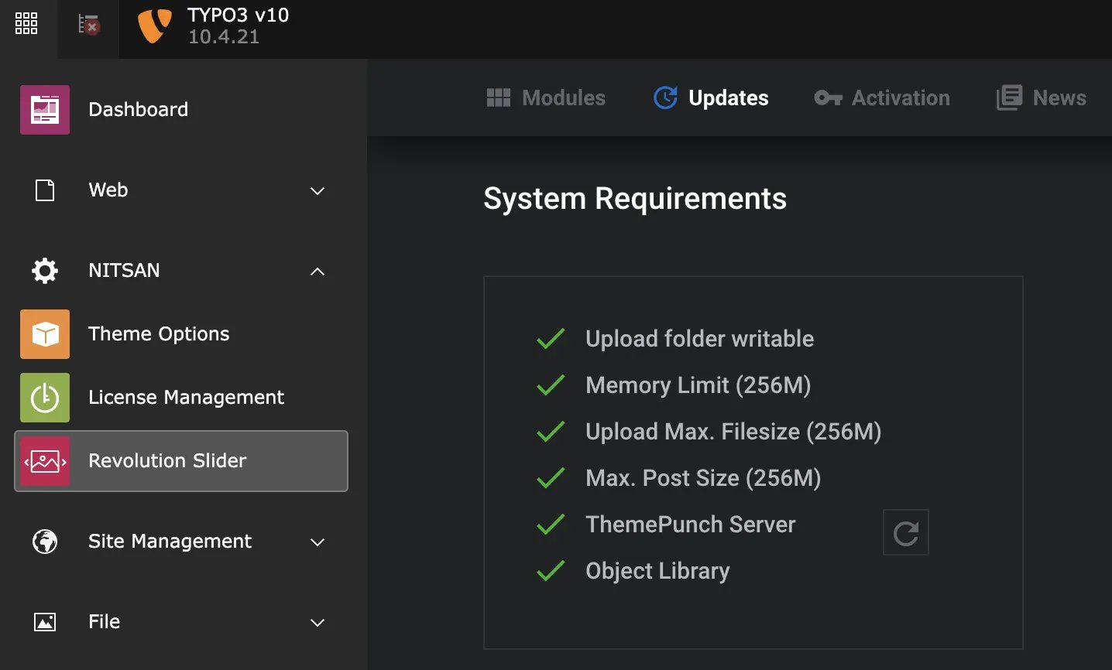Image resolution: width=1112 pixels, height=670 pixels.
Task: Expand the Site Management group chevron
Action: coord(317,542)
